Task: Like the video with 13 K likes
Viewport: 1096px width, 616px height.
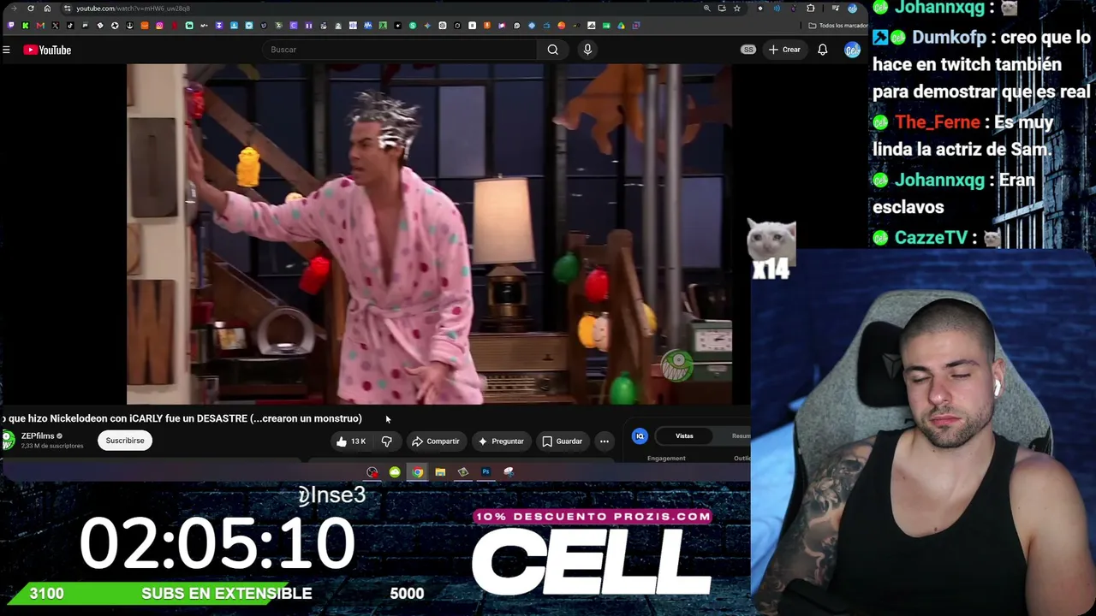Action: [x=351, y=441]
